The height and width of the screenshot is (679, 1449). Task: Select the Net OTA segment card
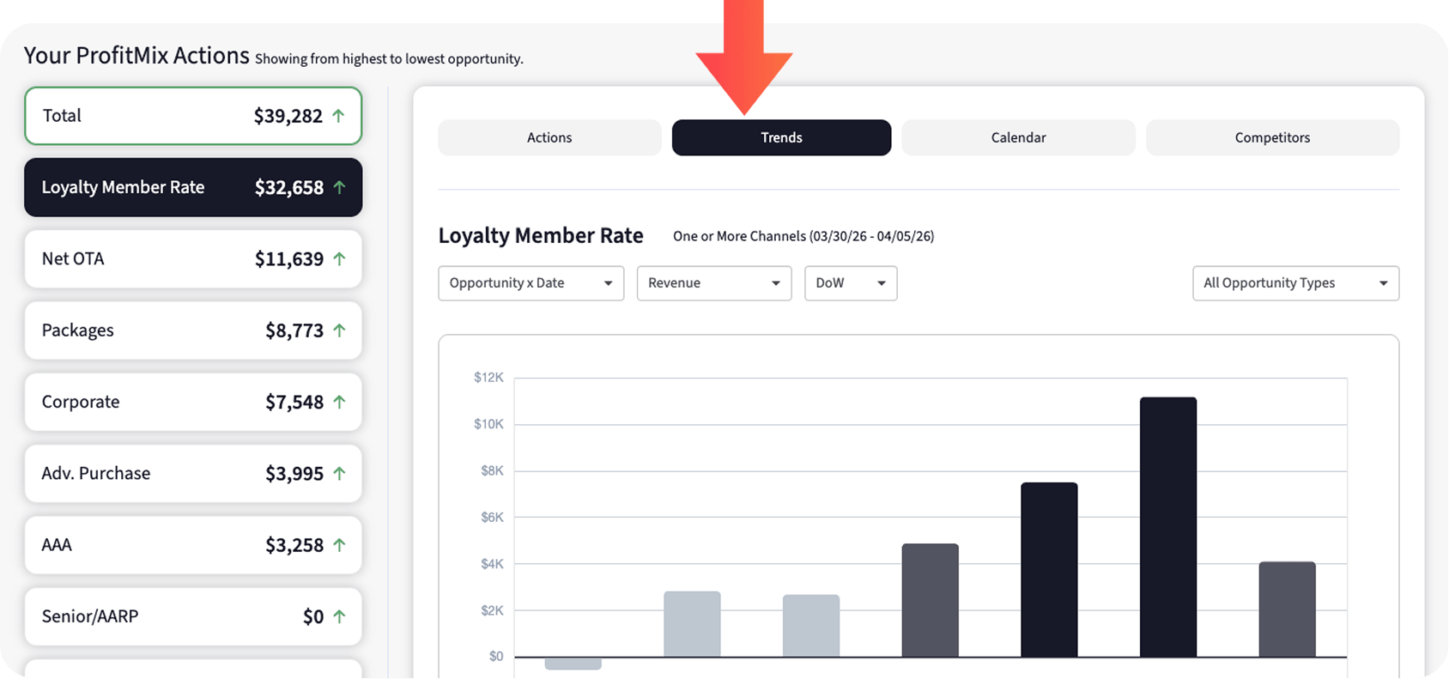click(x=193, y=259)
